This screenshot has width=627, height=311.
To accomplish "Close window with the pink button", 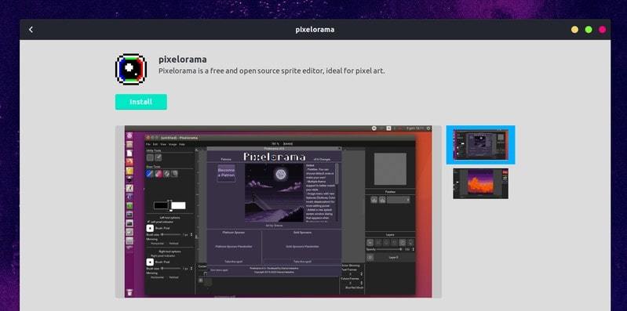I will click(x=602, y=30).
